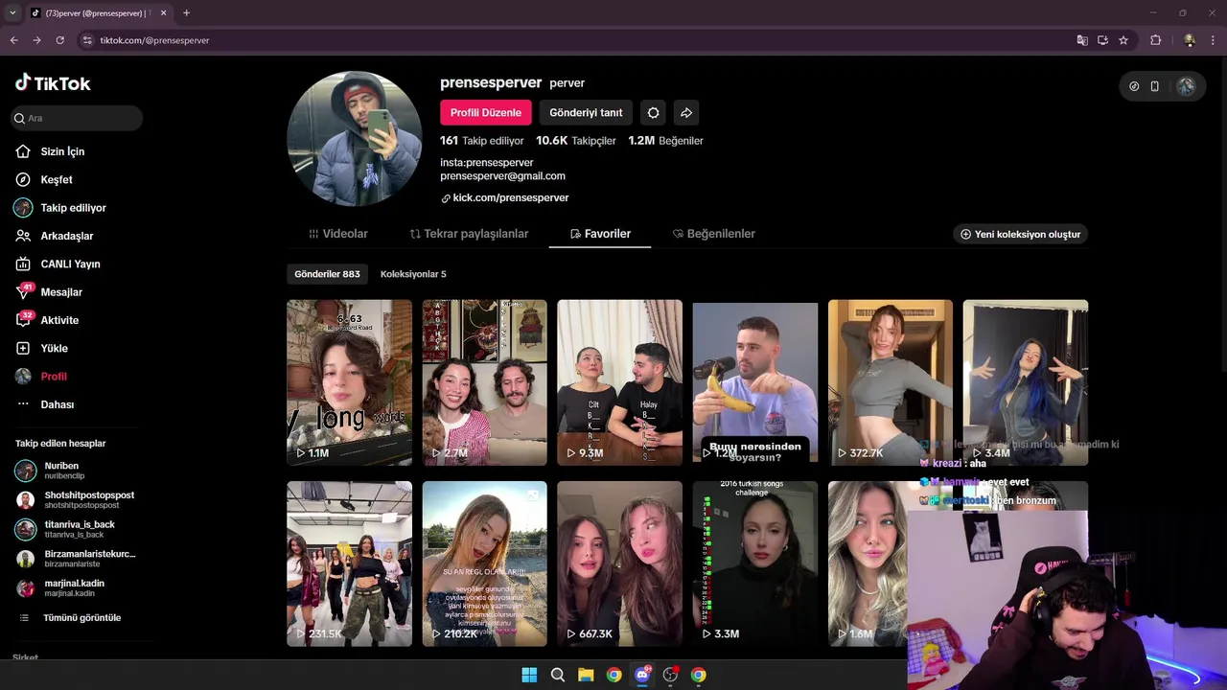Click the get app phone icon
1227x690 pixels.
coord(1155,86)
